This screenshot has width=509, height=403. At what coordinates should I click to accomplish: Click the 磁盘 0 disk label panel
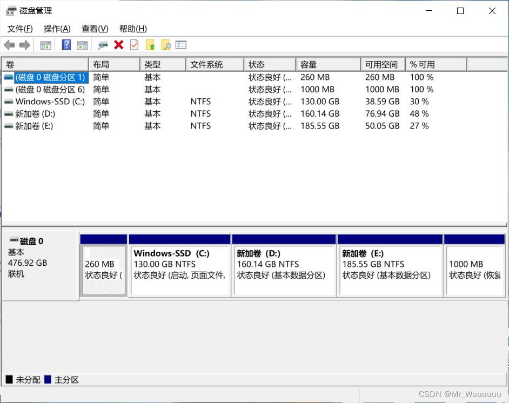(40, 265)
